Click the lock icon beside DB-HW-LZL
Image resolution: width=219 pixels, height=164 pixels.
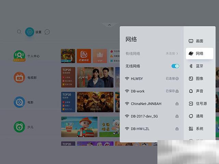coord(177,128)
